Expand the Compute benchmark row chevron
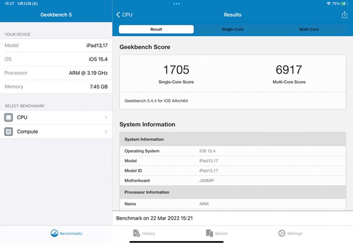Screen dimensions: 353x245 106,132
